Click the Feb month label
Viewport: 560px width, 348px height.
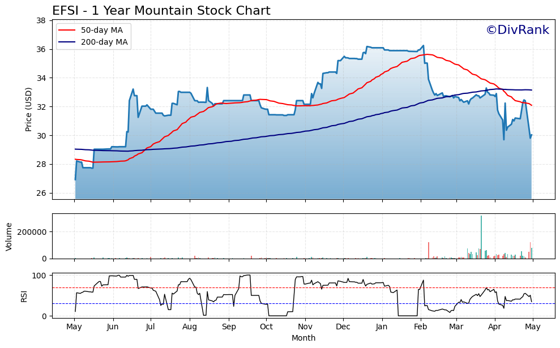click(x=421, y=327)
